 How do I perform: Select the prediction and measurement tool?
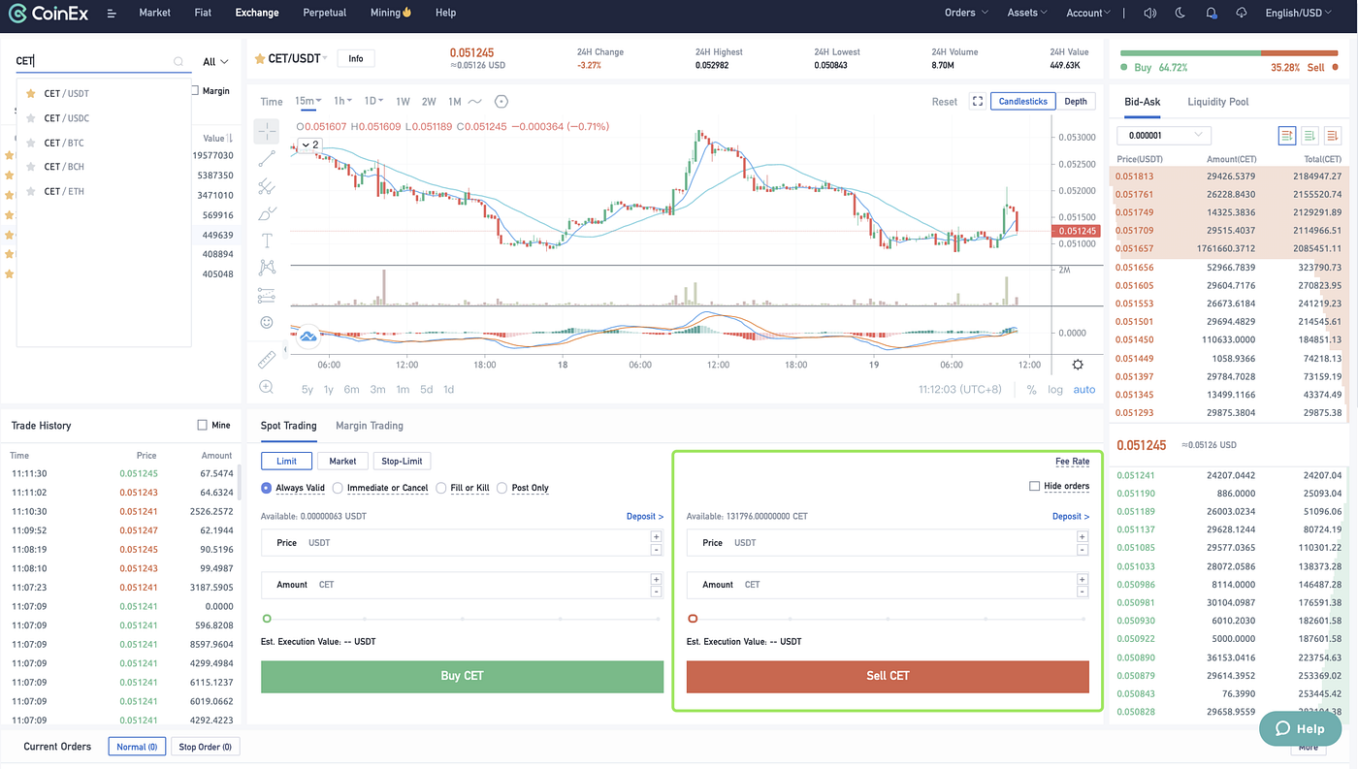coord(267,295)
